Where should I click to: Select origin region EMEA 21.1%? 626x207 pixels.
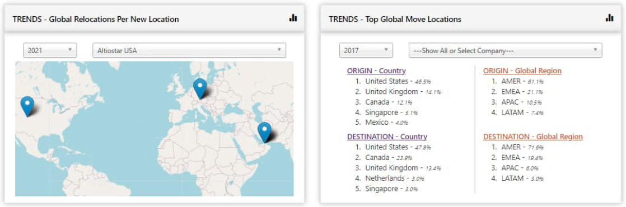click(522, 92)
